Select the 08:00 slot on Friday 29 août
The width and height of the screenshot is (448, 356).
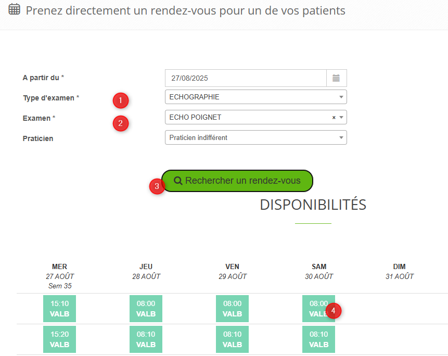coord(232,308)
